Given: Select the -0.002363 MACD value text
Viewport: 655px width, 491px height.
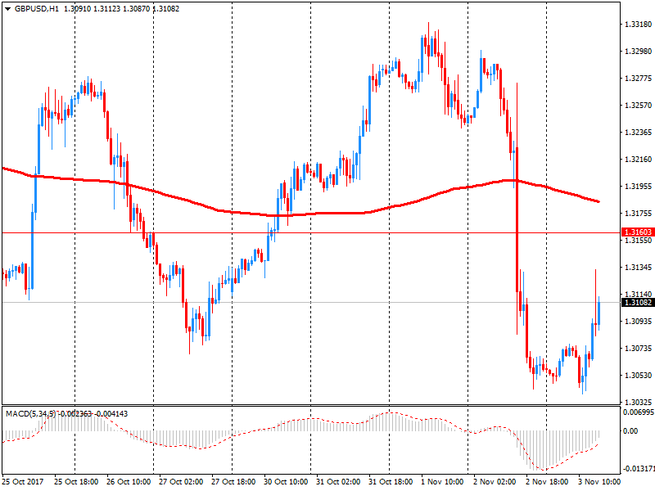Looking at the screenshot, I should coord(75,414).
